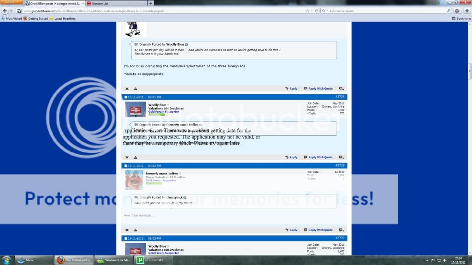This screenshot has height=265, width=472.
Task: Click star icon in post above #3728
Action: [x=127, y=89]
